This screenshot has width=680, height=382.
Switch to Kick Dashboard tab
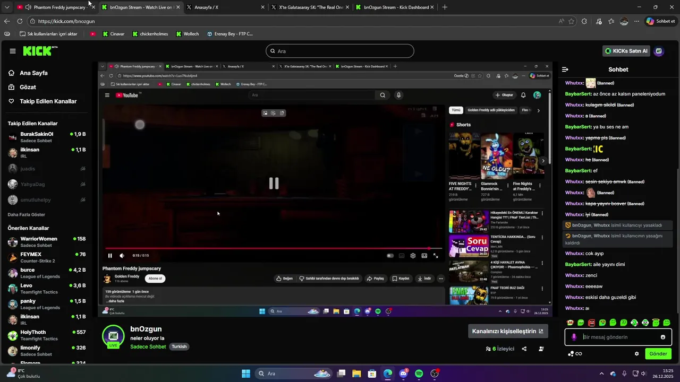click(x=395, y=7)
